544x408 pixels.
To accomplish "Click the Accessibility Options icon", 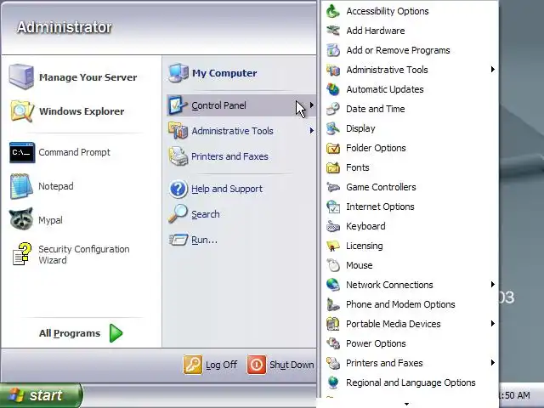I will (x=333, y=11).
